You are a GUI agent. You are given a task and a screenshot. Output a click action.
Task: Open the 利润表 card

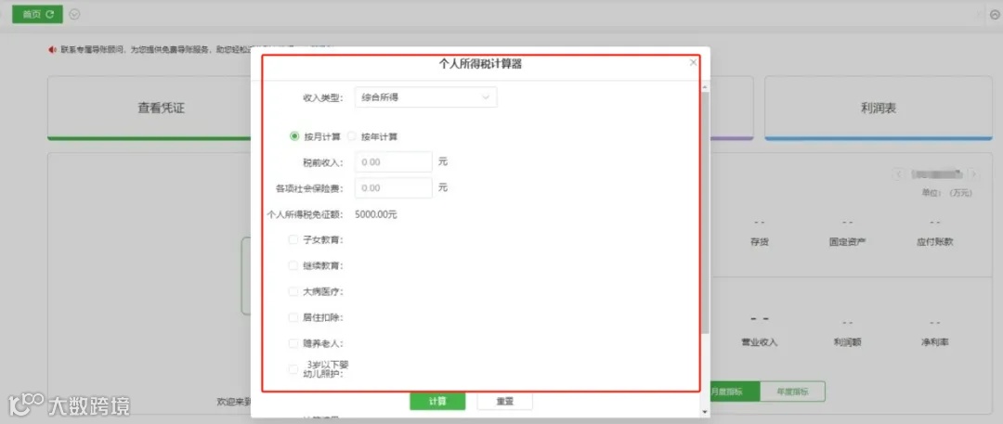(x=879, y=108)
